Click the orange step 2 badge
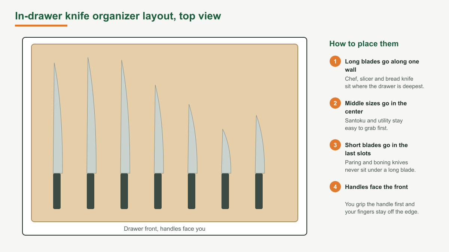Image resolution: width=449 pixels, height=252 pixels. coord(335,103)
